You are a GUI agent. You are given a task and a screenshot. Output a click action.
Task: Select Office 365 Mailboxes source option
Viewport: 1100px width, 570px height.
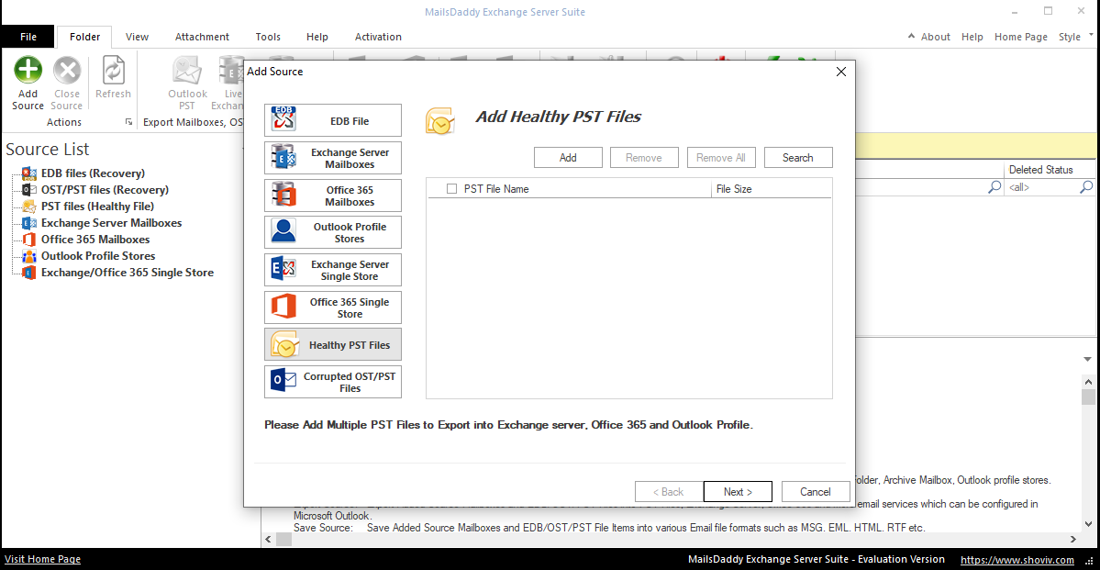click(333, 196)
